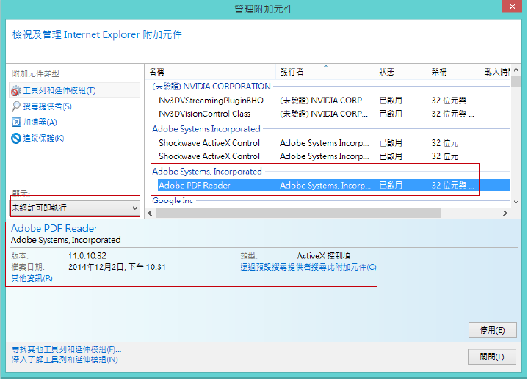Click the file date 2014年12月2日 value
The height and width of the screenshot is (380, 528).
point(117,267)
